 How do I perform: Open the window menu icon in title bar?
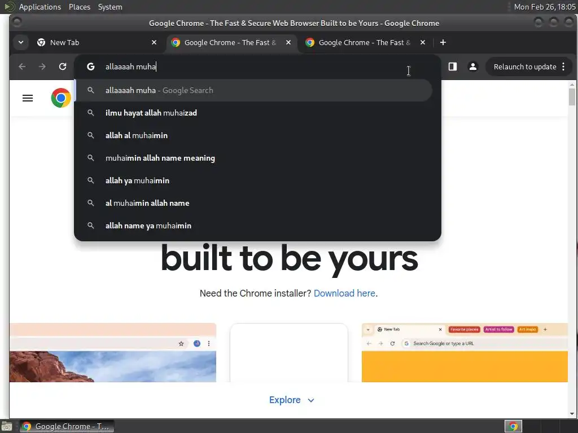(17, 23)
